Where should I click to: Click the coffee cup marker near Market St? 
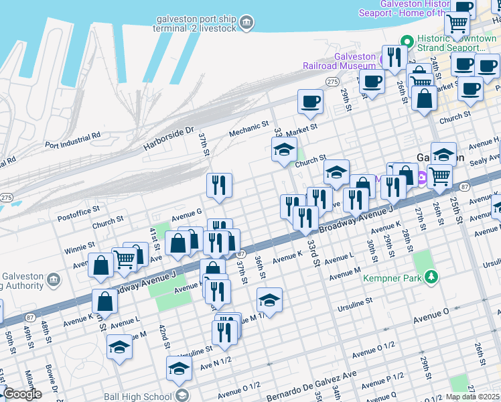pos(309,102)
